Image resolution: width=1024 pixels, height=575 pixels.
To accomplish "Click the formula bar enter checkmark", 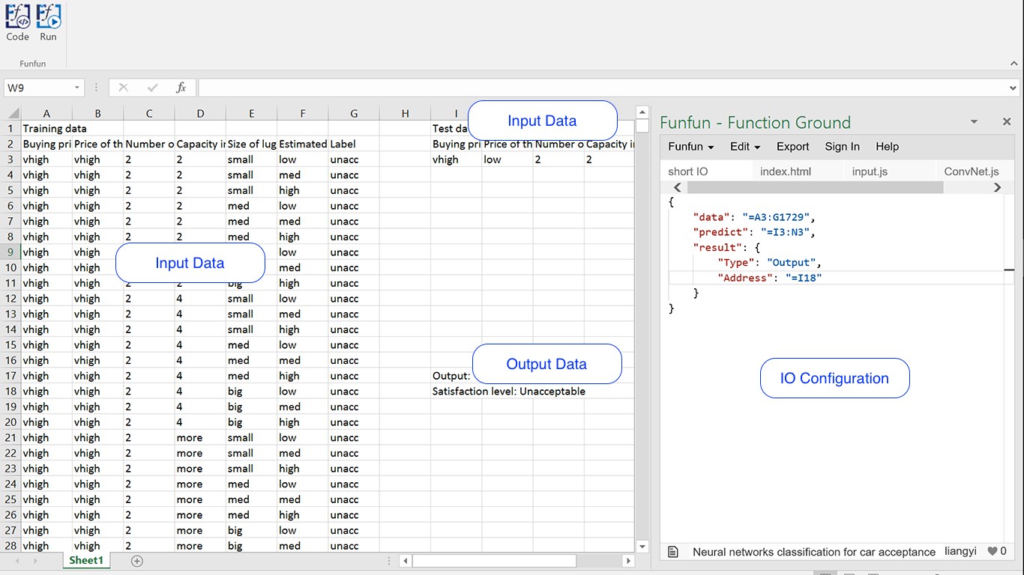I will pos(152,88).
